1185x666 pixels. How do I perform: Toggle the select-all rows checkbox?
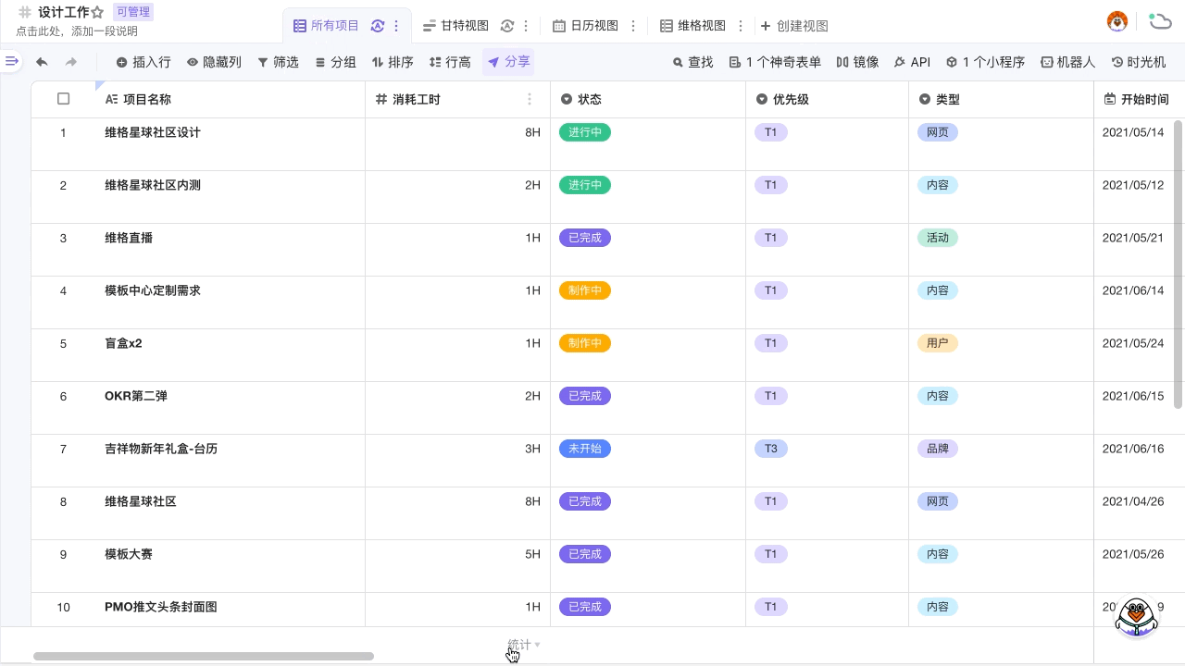[63, 99]
